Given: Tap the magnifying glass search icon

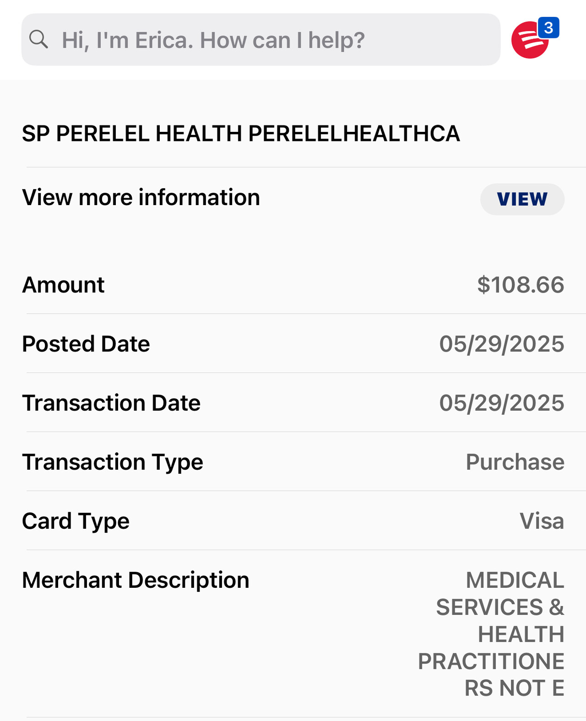Looking at the screenshot, I should 38,40.
